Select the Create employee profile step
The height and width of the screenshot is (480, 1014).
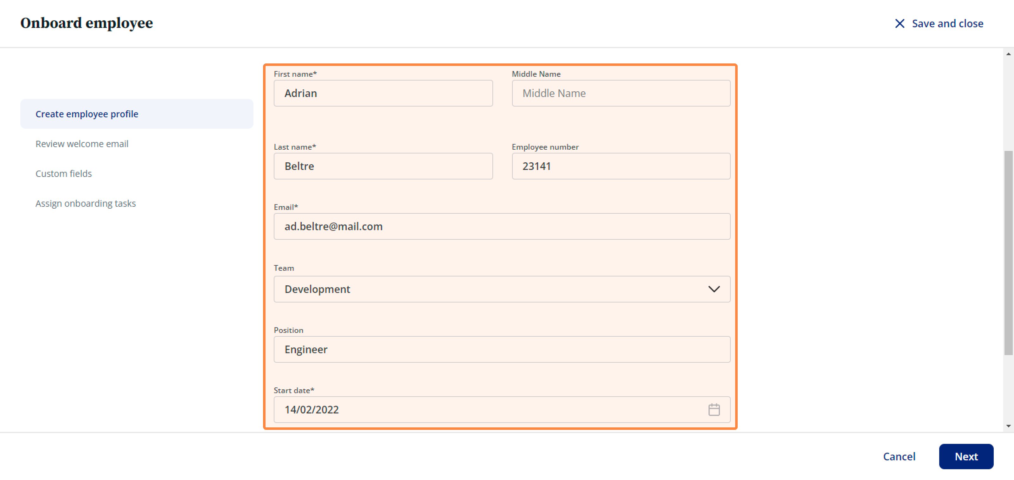coord(137,114)
